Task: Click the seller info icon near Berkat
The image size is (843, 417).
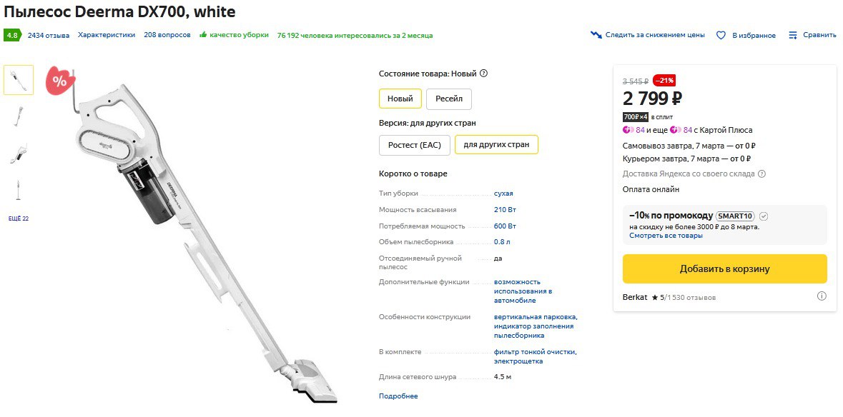Action: pos(822,296)
